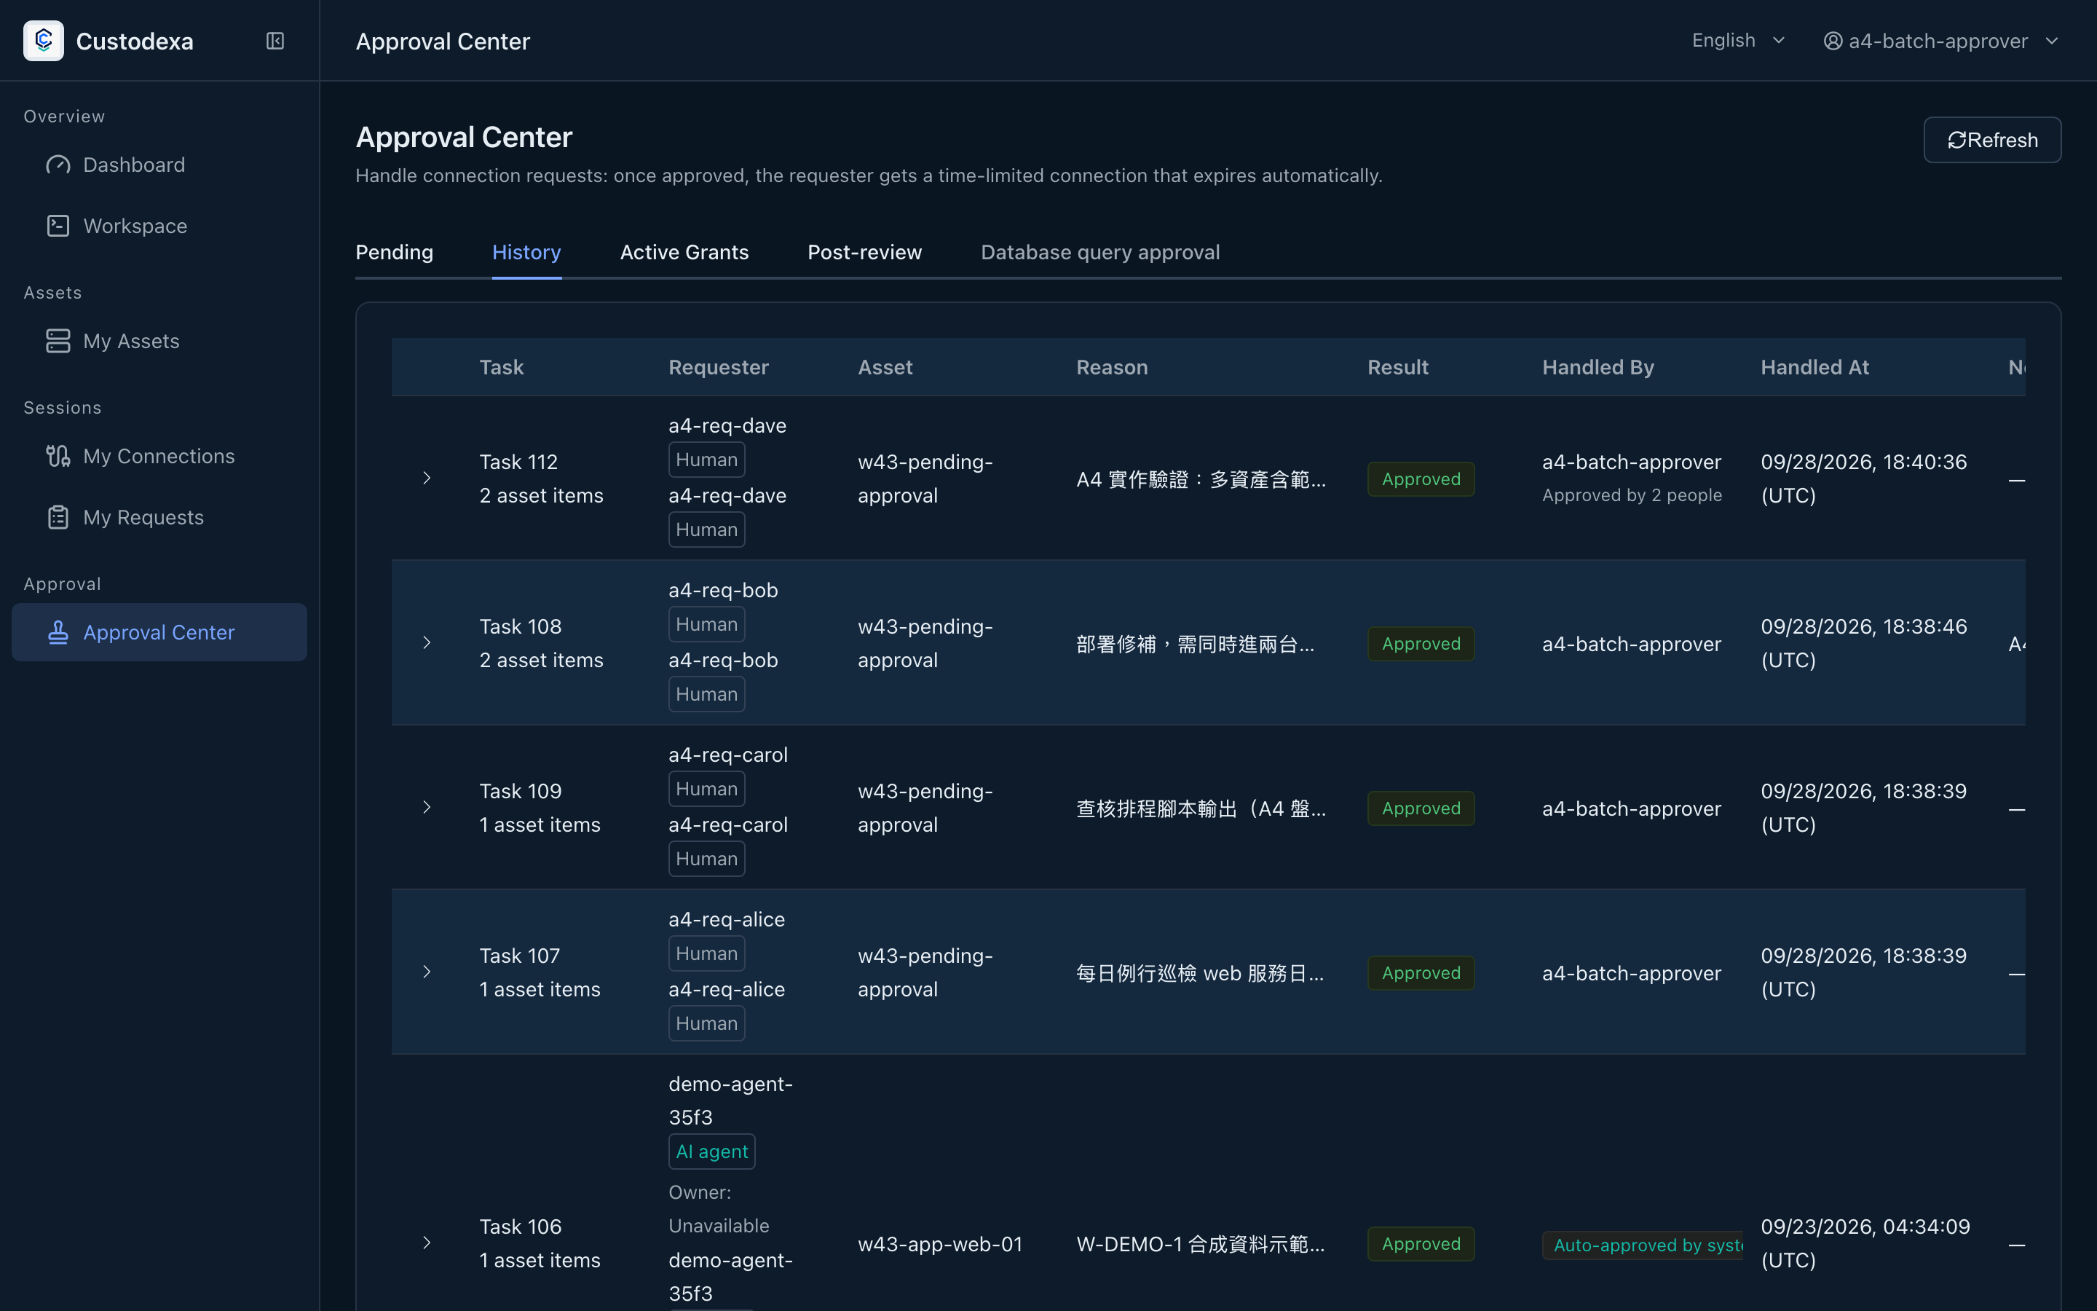Open the Active Grants tab

click(684, 252)
